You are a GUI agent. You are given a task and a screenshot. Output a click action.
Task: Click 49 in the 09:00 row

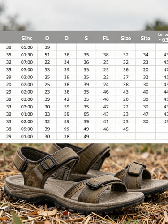tap(86, 129)
